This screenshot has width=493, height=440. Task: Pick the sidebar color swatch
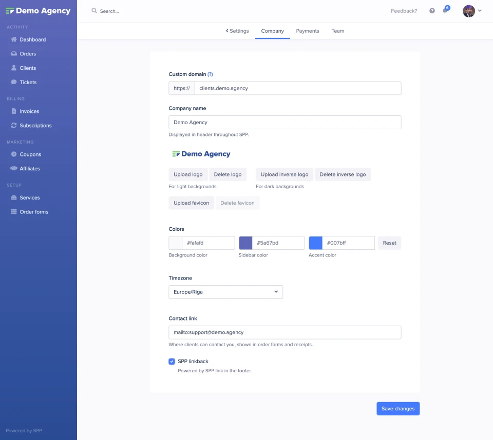(245, 243)
